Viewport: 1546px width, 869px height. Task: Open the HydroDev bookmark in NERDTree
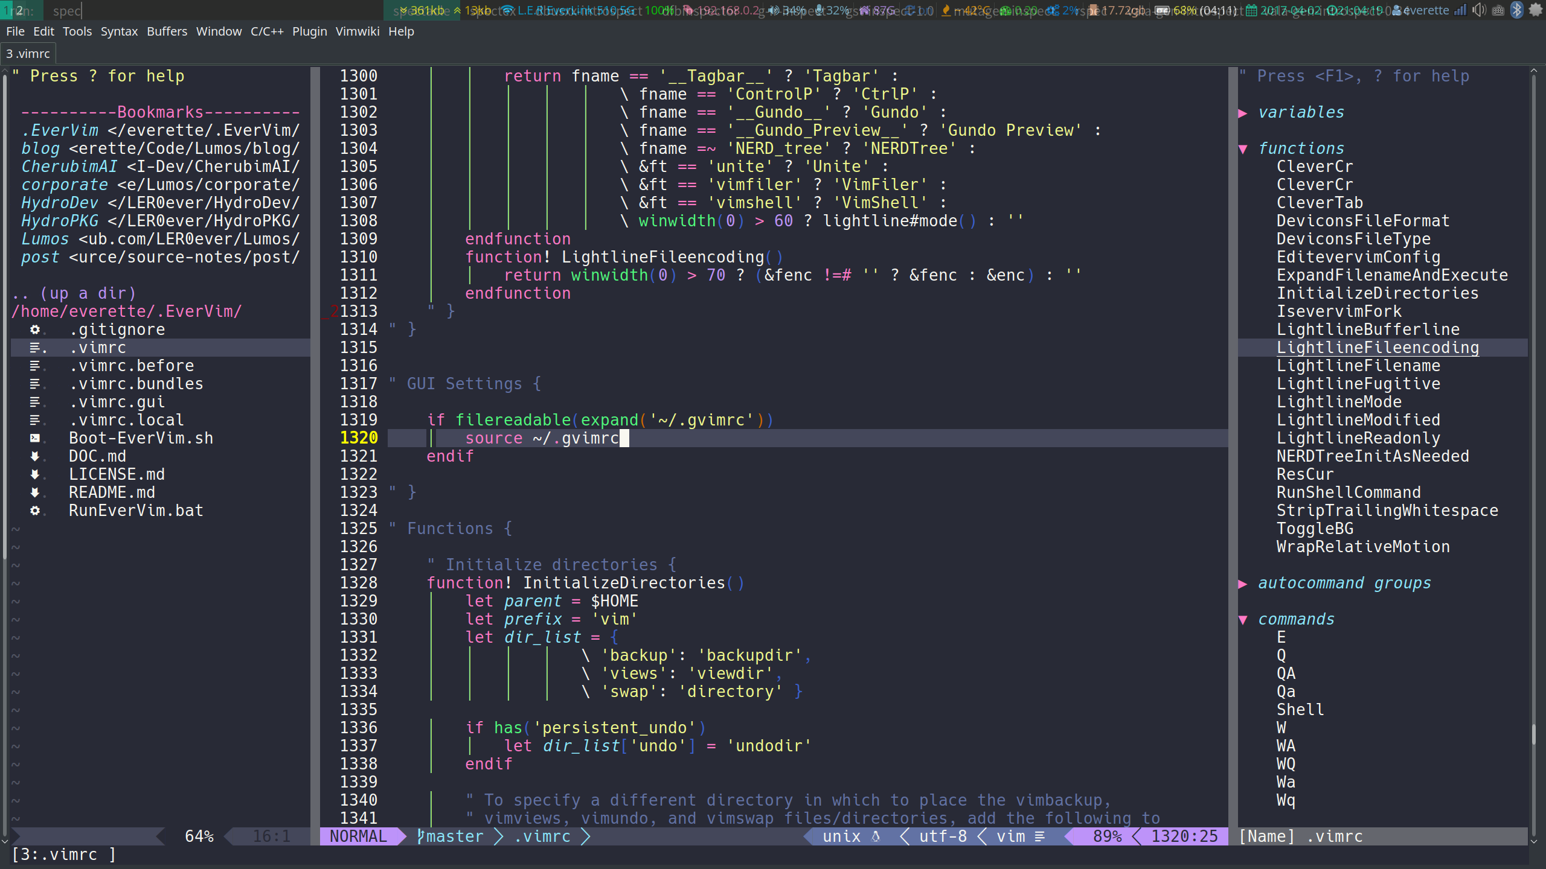tap(59, 203)
